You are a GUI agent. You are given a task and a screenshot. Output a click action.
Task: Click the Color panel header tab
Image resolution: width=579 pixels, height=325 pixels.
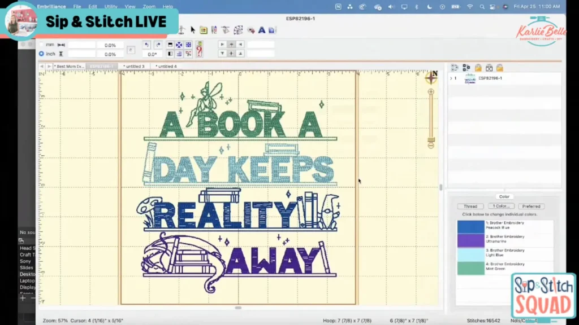(x=504, y=197)
